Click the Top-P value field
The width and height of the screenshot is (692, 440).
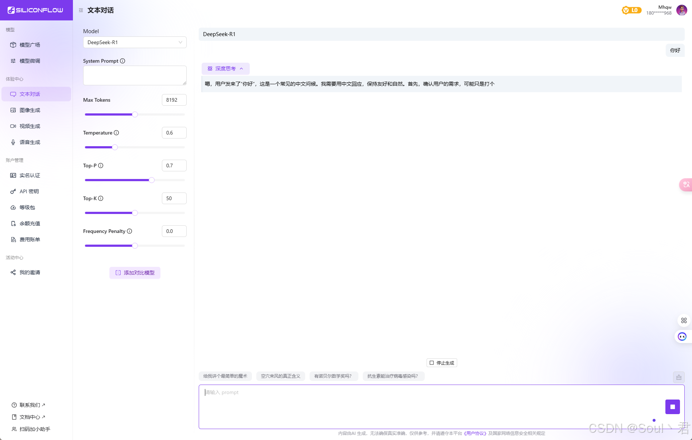(174, 166)
